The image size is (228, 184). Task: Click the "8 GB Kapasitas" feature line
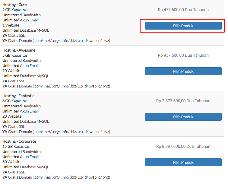point(15,101)
